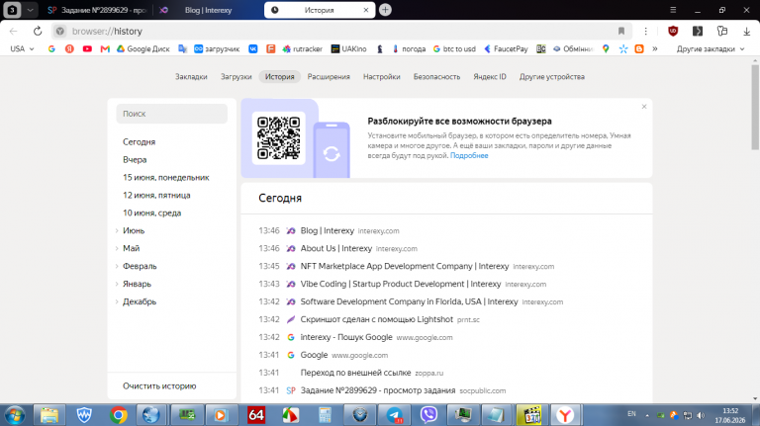Jump to Вчера in history sidebar
Image resolution: width=760 pixels, height=426 pixels.
[x=135, y=160]
